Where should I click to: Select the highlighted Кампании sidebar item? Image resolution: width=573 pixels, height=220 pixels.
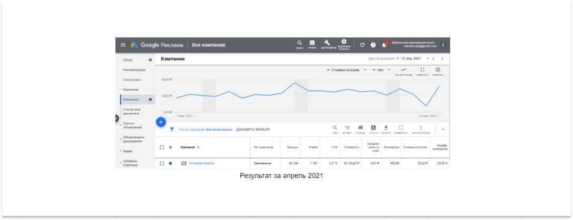pos(138,99)
